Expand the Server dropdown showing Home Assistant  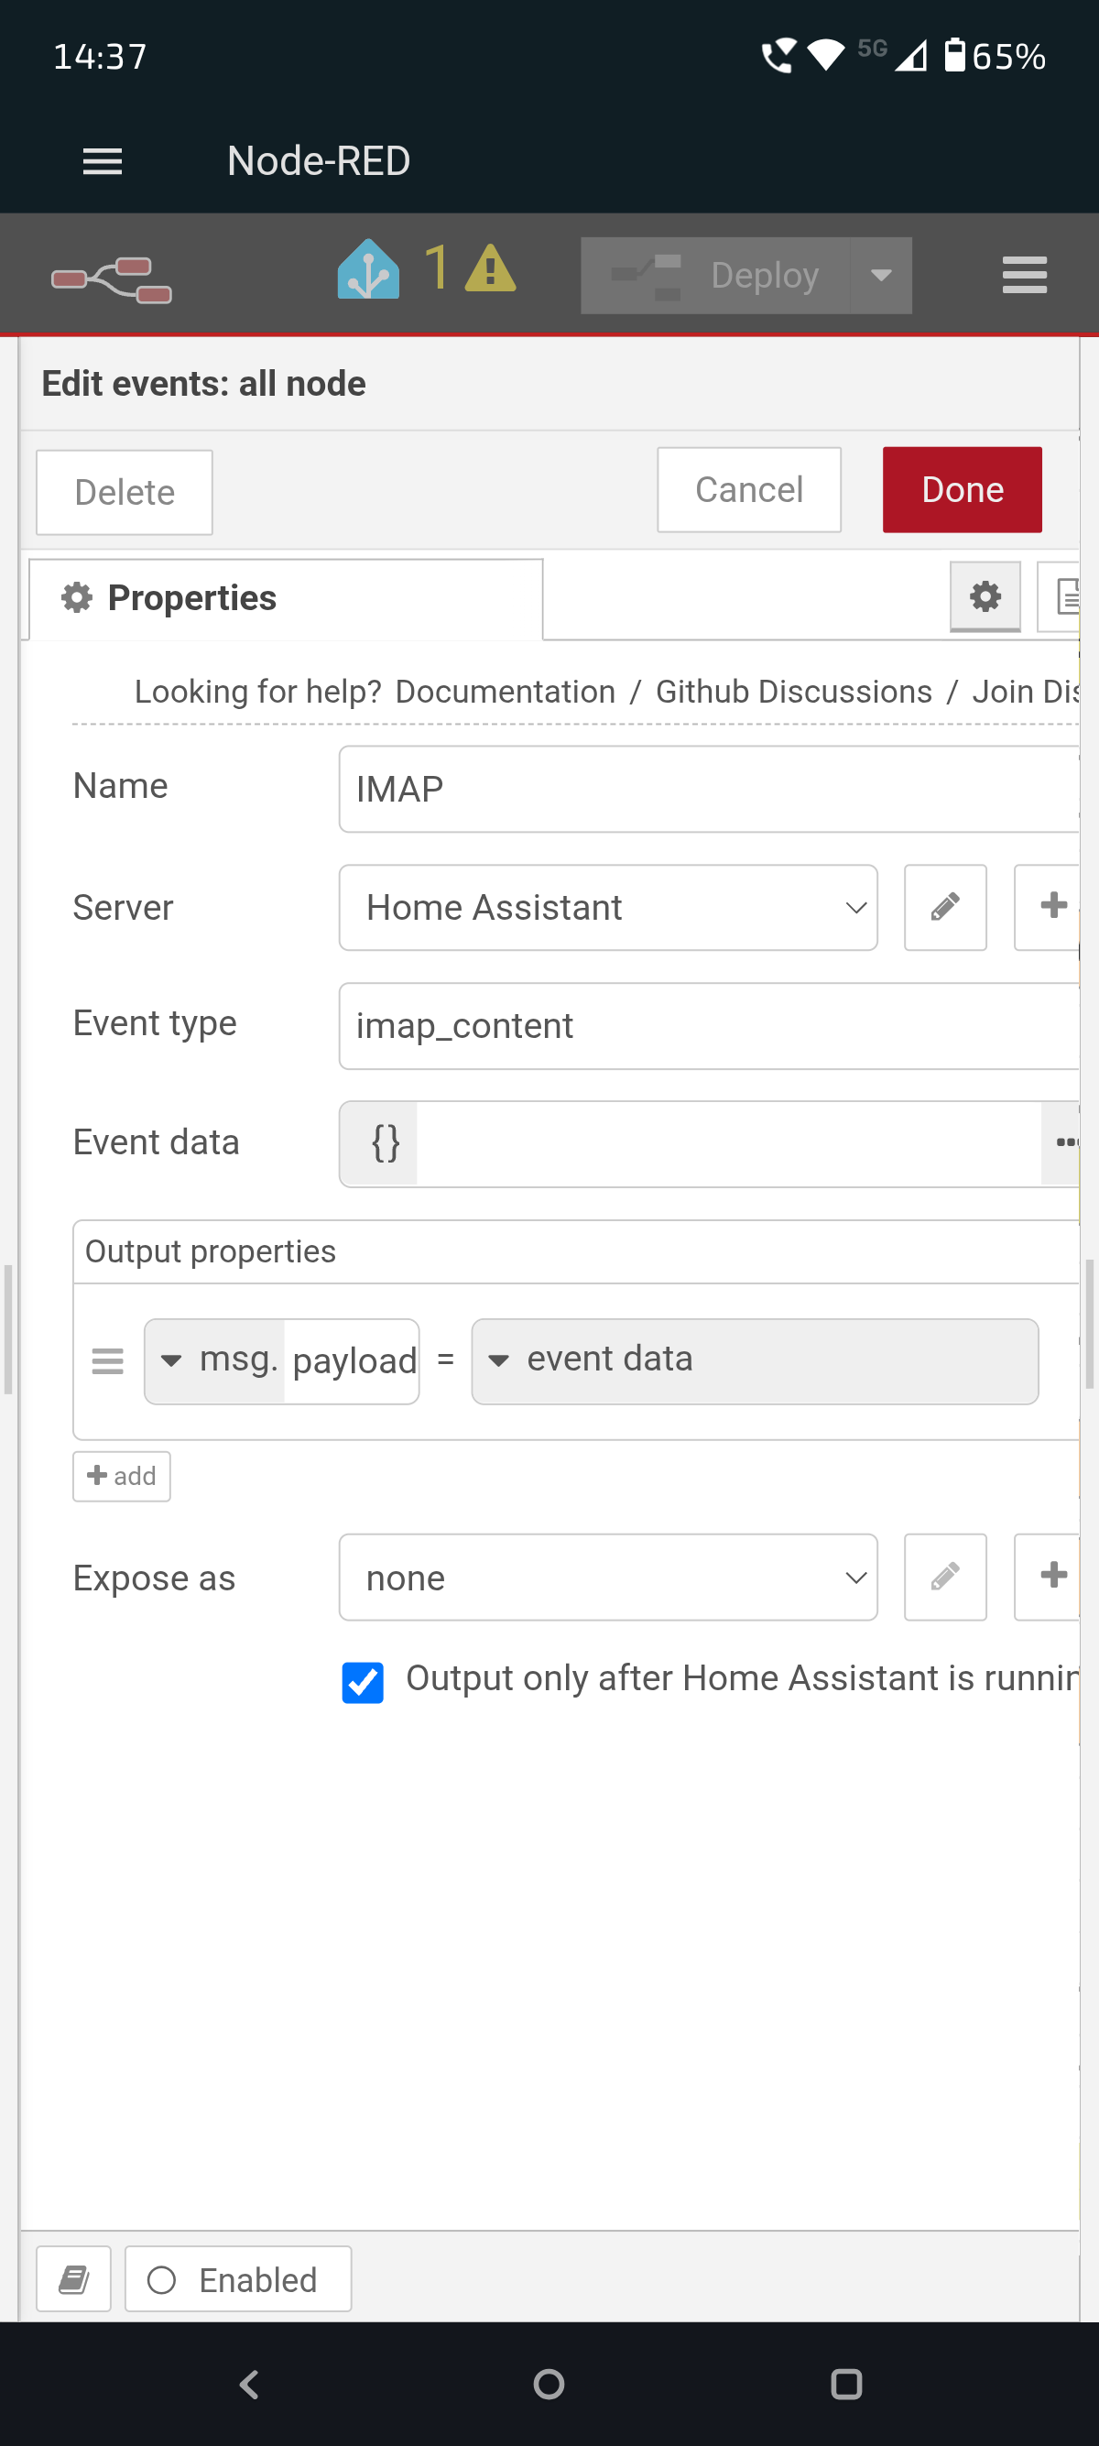pos(607,907)
